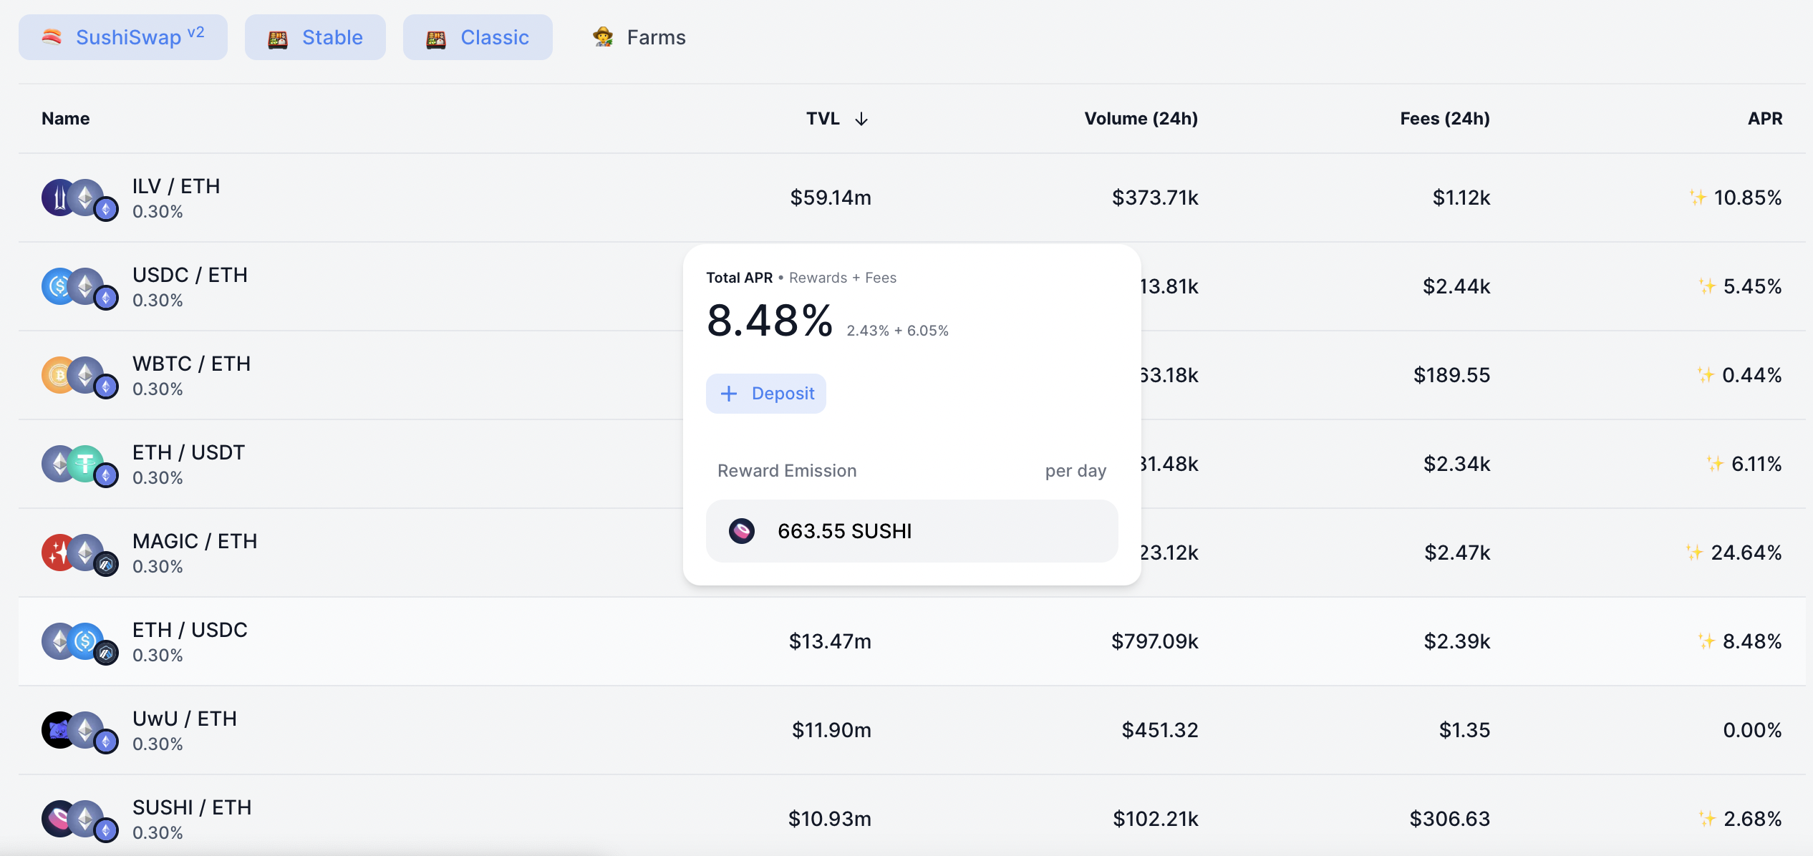
Task: Open the SUSHI / ETH pool
Action: click(912, 816)
